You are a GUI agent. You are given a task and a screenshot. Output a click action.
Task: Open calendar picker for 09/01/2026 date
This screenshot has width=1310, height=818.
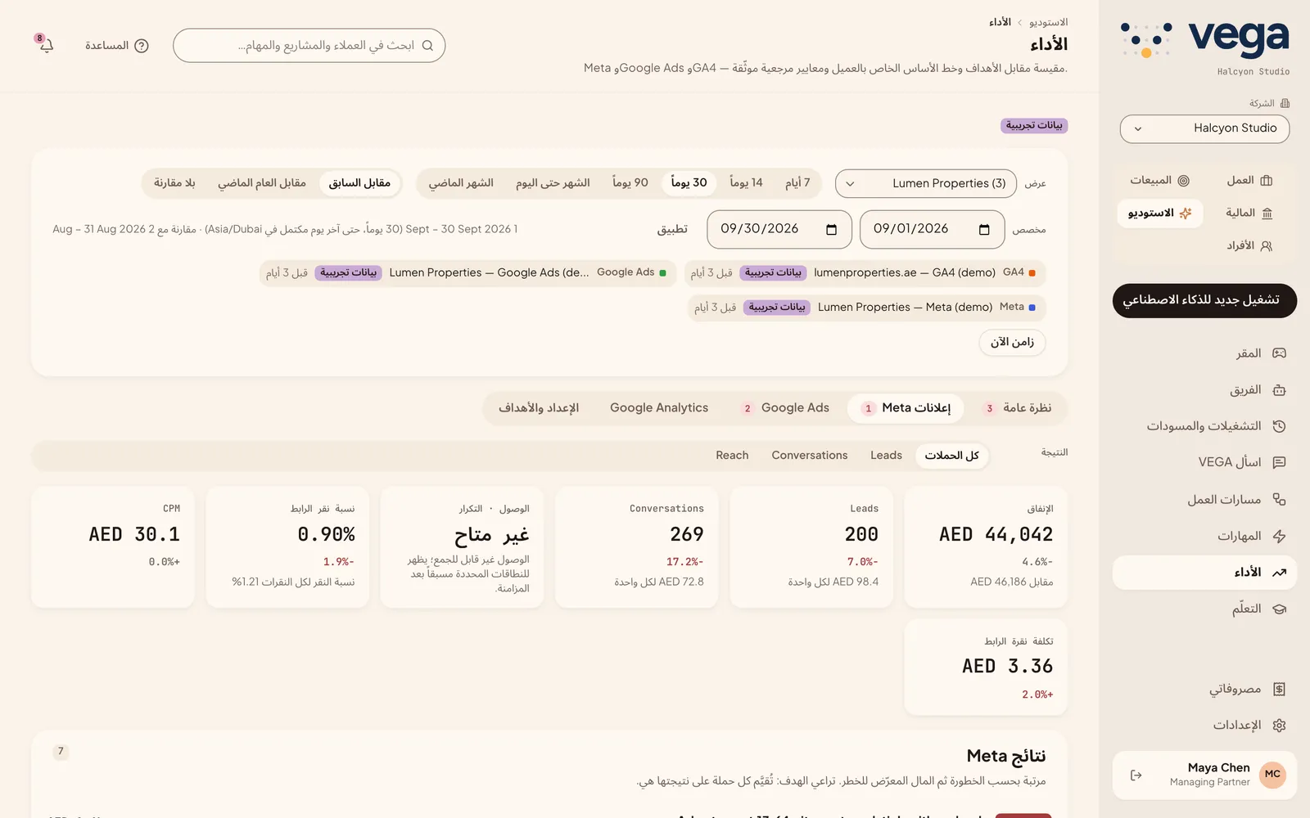(x=984, y=230)
